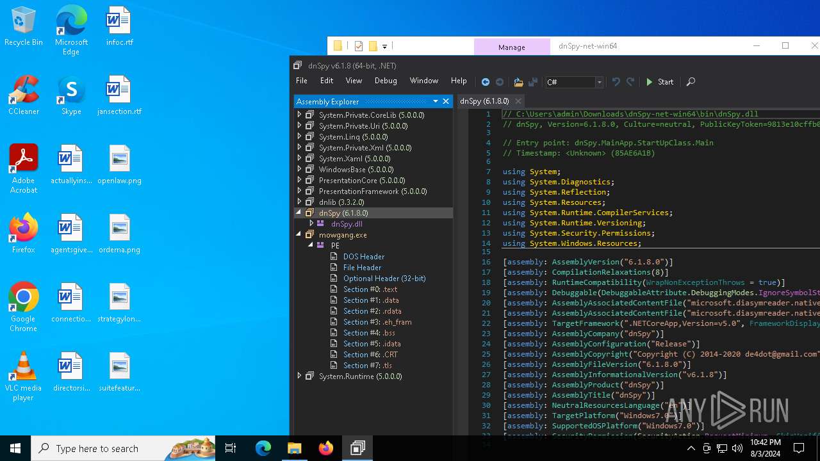This screenshot has width=820, height=461.
Task: Collapse the PE node
Action: click(311, 246)
